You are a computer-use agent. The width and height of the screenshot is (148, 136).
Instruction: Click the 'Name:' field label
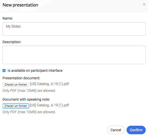8,18
